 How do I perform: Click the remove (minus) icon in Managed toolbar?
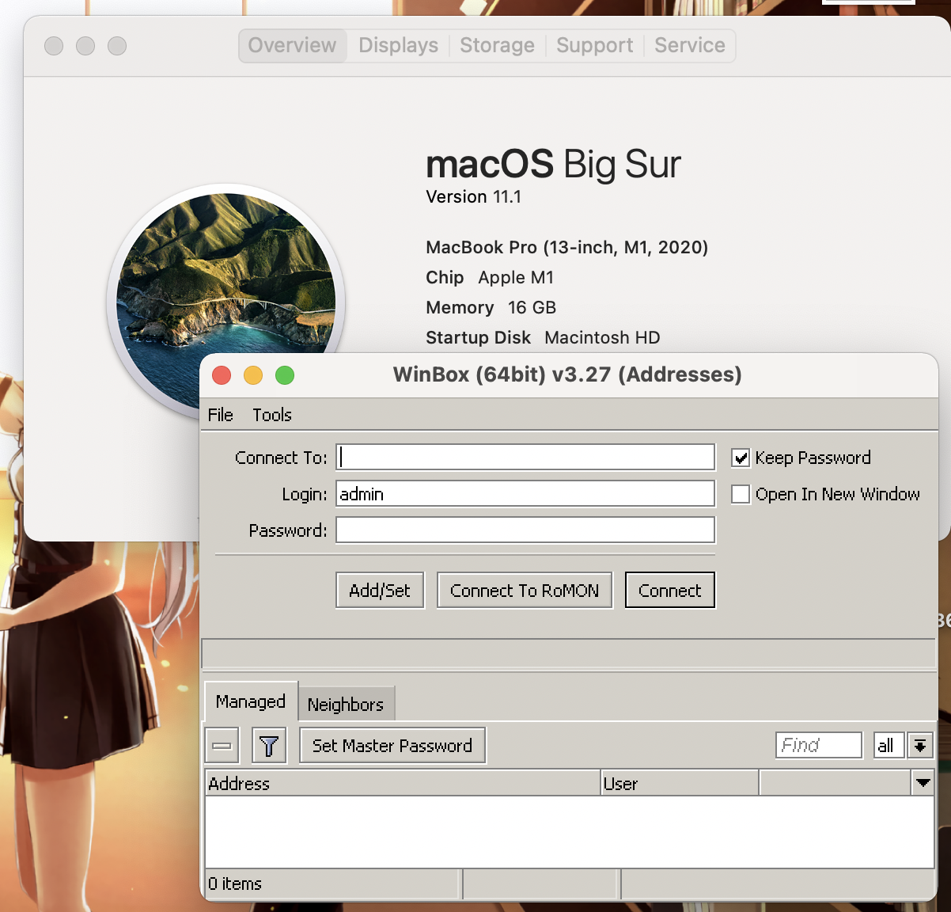(222, 746)
